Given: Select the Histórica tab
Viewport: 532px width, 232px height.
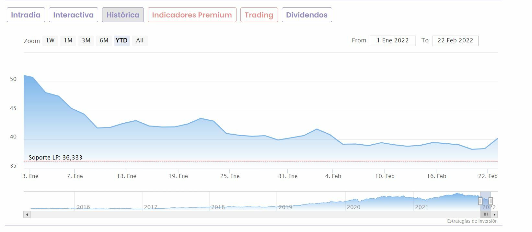Looking at the screenshot, I should tap(123, 15).
